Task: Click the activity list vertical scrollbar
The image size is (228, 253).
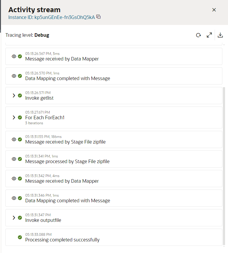Action: tap(224, 166)
